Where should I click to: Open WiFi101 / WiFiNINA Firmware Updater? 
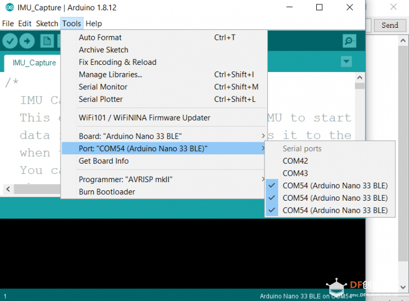click(164, 118)
